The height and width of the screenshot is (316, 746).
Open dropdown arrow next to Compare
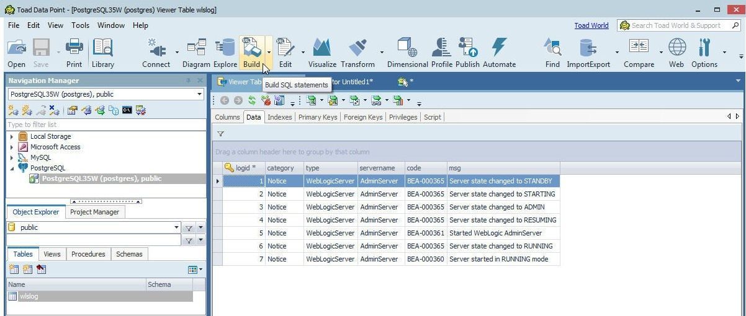pyautogui.click(x=660, y=52)
